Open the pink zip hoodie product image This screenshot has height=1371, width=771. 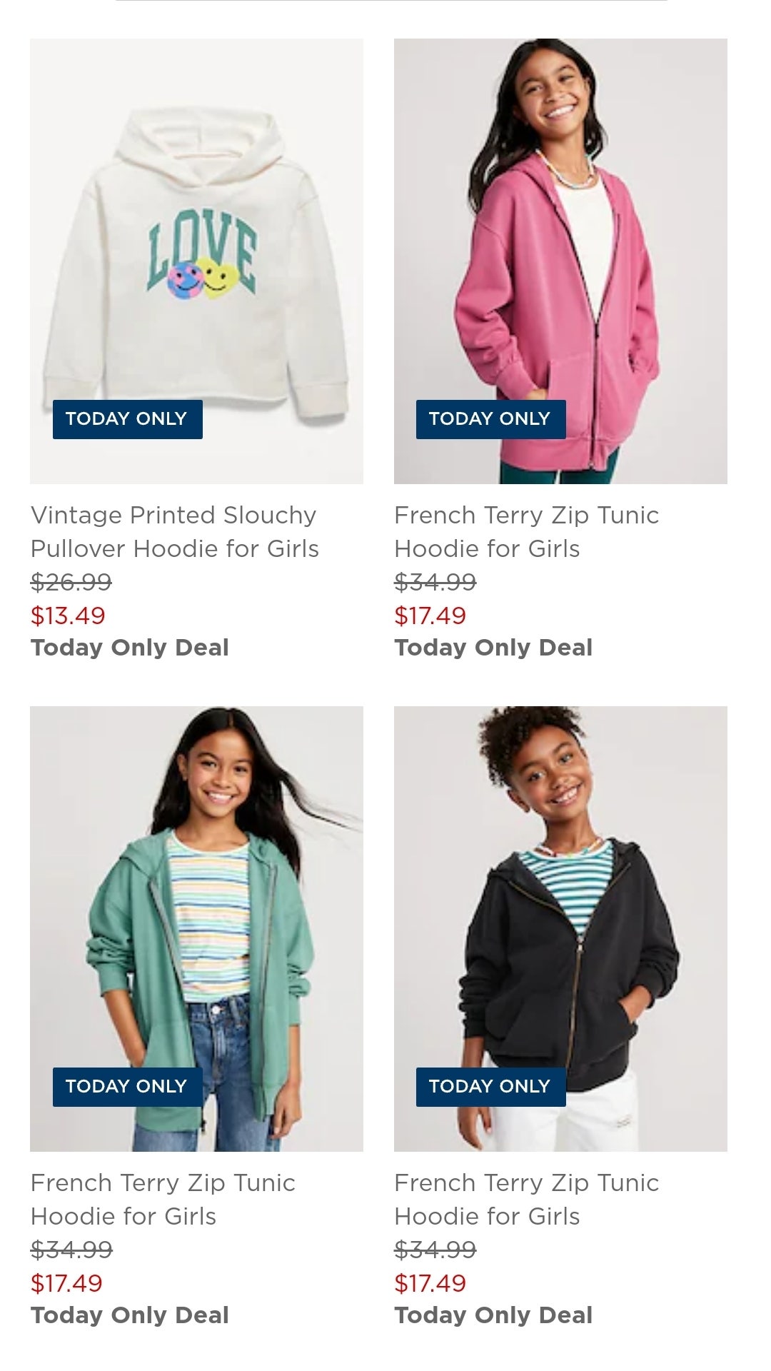[560, 261]
